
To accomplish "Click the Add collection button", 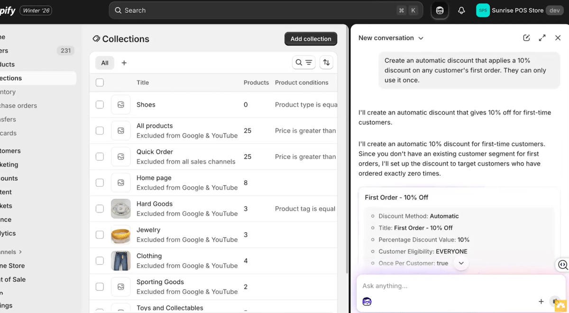I will (x=311, y=39).
